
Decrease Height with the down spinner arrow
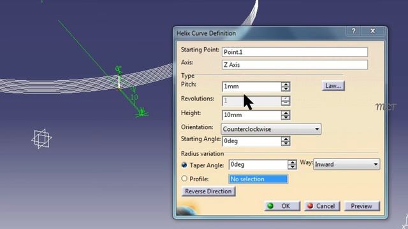tap(286, 117)
